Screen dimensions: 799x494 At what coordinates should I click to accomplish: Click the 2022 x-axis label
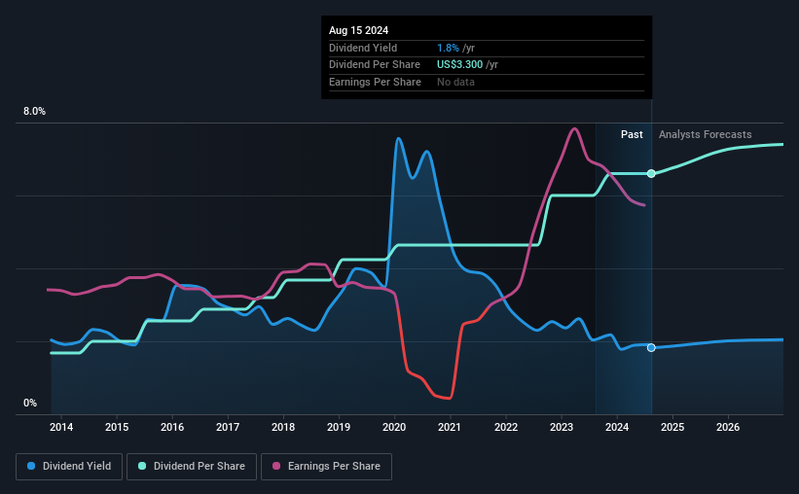click(x=506, y=427)
